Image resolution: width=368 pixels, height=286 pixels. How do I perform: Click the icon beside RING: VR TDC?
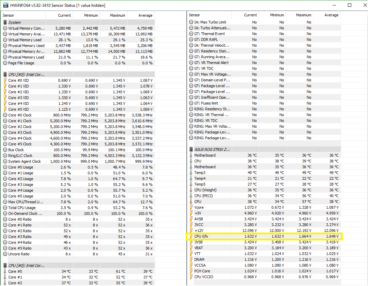pos(191,121)
